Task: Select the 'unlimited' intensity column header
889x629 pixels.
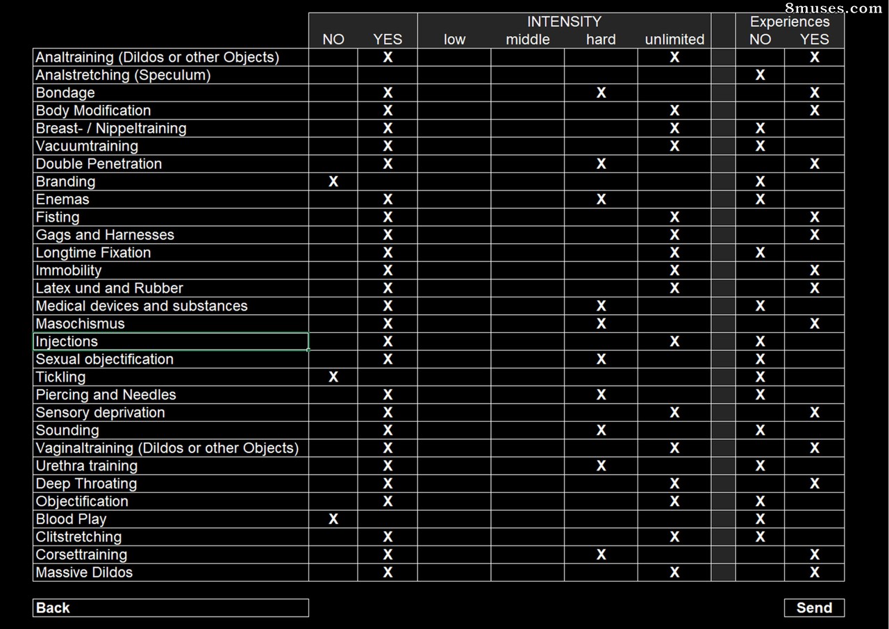Action: pyautogui.click(x=674, y=40)
